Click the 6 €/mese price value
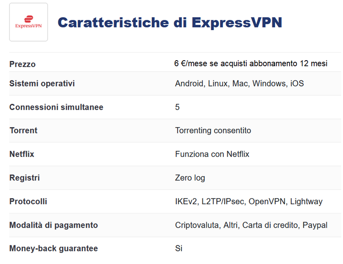Screen dimensions: 343x264 [x=251, y=64]
